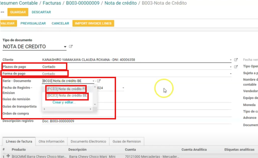Screen dimensions: 258x158
Task: Click dropdown list scroll up arrow
Action: coord(95,87)
